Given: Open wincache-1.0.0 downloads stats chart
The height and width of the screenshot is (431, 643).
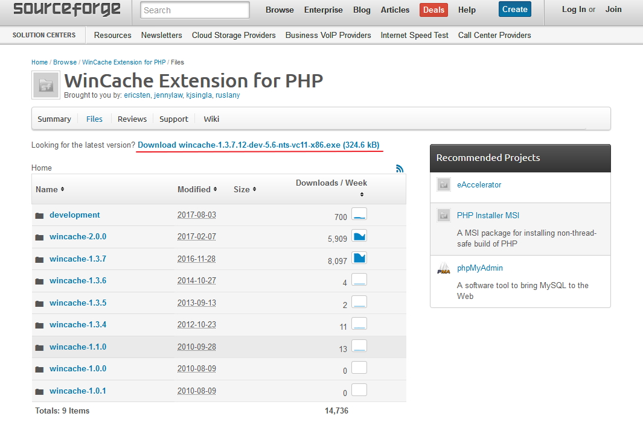Looking at the screenshot, I should pos(359,368).
